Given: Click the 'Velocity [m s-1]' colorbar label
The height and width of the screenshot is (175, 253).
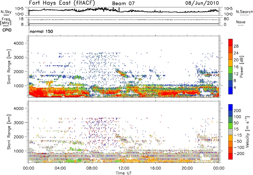Looking at the screenshot, I should 247,132.
